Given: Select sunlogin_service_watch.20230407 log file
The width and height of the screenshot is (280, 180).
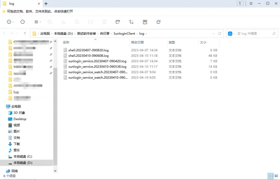Looking at the screenshot, I should coord(98,72).
